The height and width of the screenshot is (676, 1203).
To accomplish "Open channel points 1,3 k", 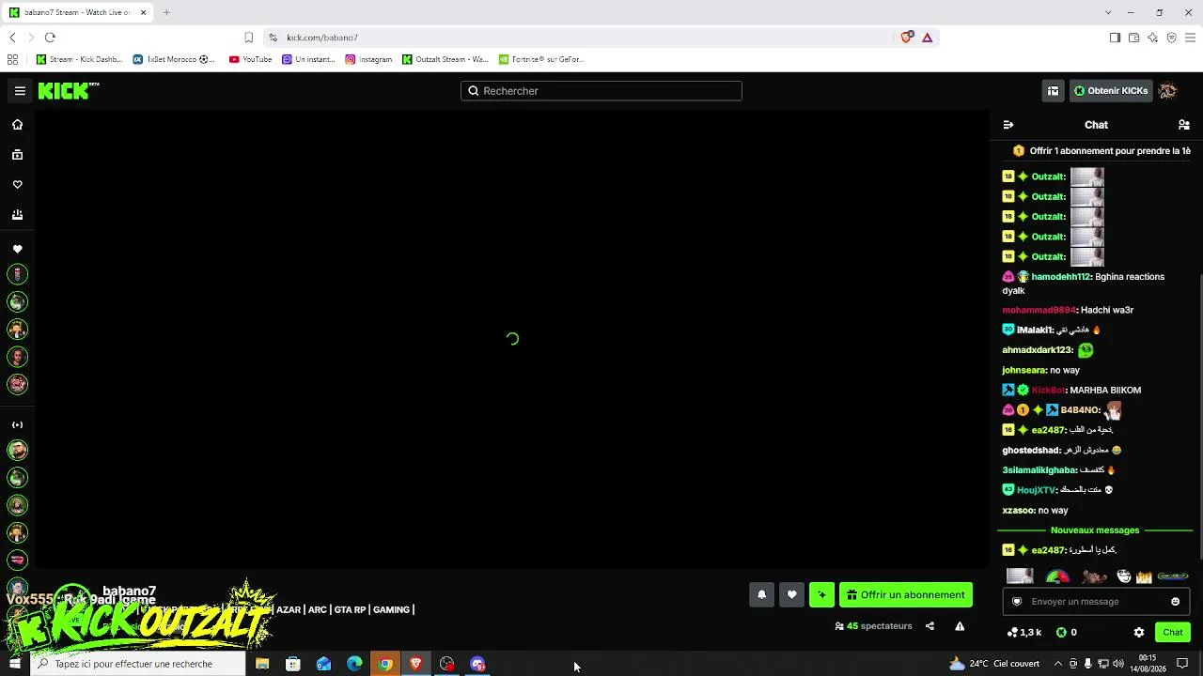I will [1024, 633].
